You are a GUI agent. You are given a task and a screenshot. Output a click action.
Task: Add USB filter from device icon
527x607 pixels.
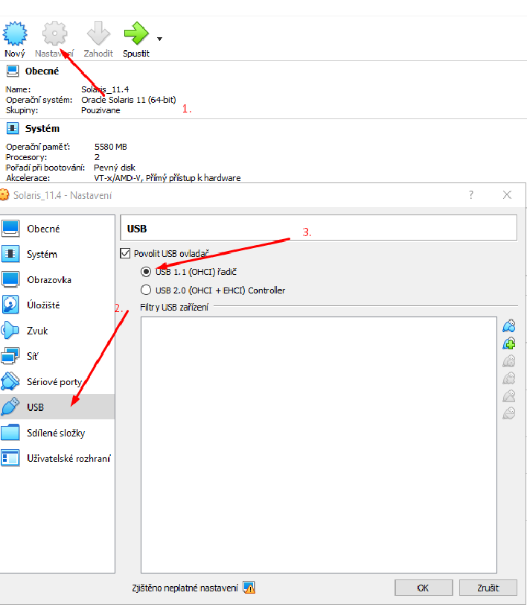(x=509, y=343)
